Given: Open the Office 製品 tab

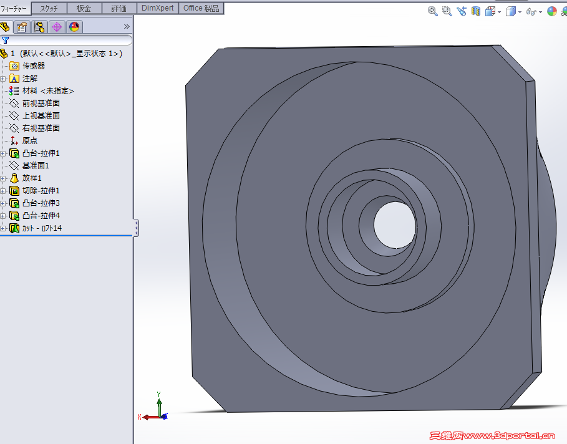Looking at the screenshot, I should click(x=201, y=8).
